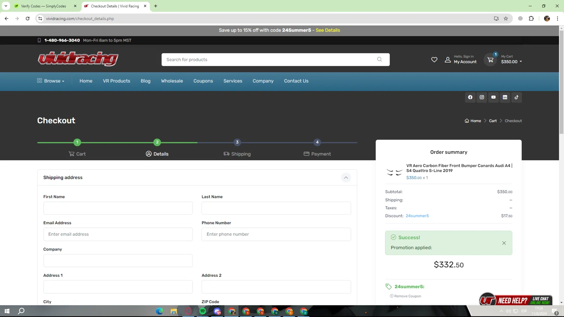Image resolution: width=564 pixels, height=317 pixels.
Task: Open a new browser tab
Action: pyautogui.click(x=156, y=6)
